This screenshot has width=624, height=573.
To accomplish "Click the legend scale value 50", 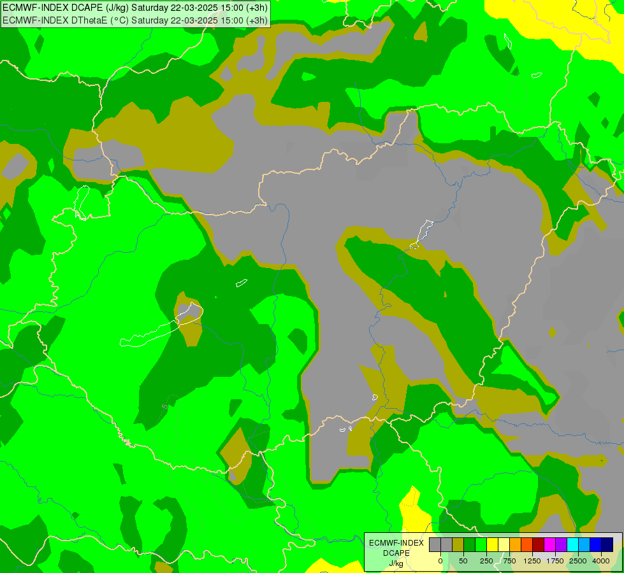I will (463, 561).
